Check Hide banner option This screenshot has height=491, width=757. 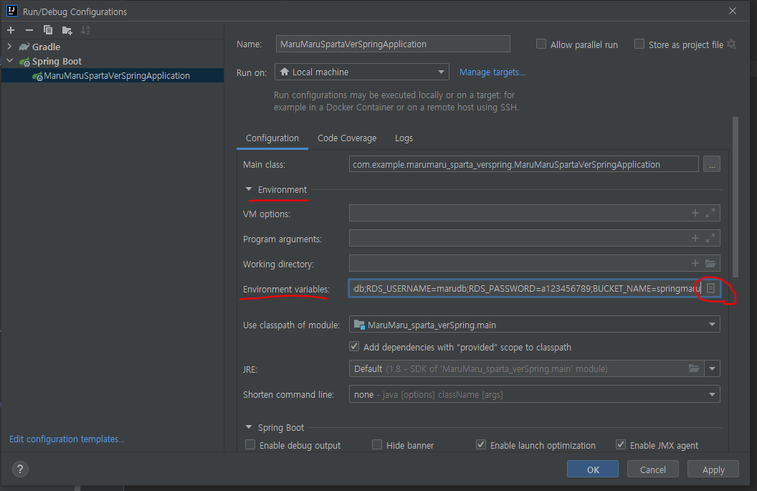[x=377, y=444]
